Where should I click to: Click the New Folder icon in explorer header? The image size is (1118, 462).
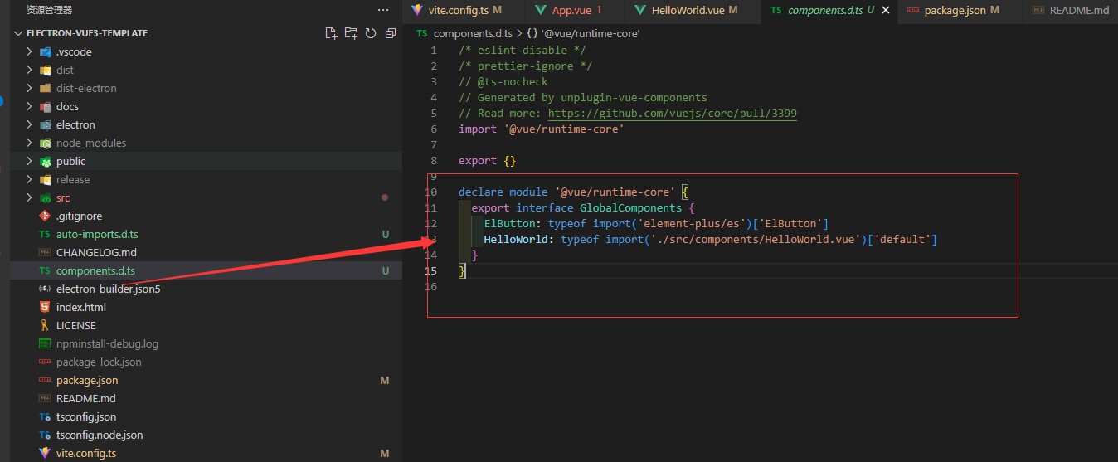click(351, 33)
